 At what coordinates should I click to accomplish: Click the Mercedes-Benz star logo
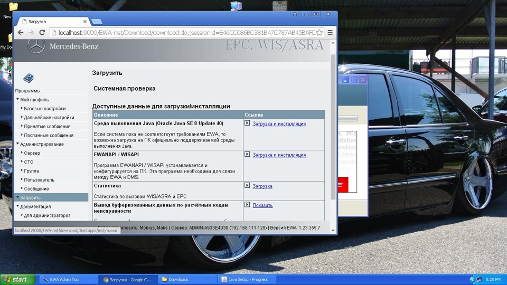[36, 46]
